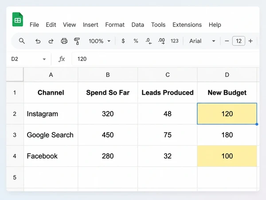
Task: Select the Paint format roller icon
Action: [77, 41]
